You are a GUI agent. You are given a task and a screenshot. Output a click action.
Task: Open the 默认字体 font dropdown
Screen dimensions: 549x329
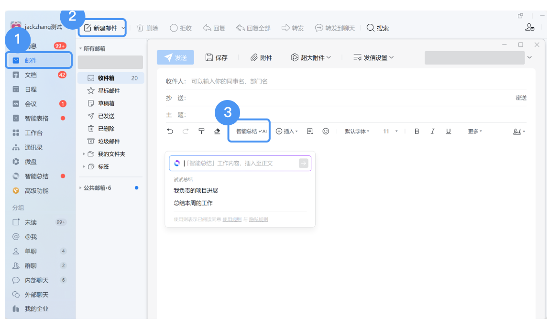[x=357, y=131]
